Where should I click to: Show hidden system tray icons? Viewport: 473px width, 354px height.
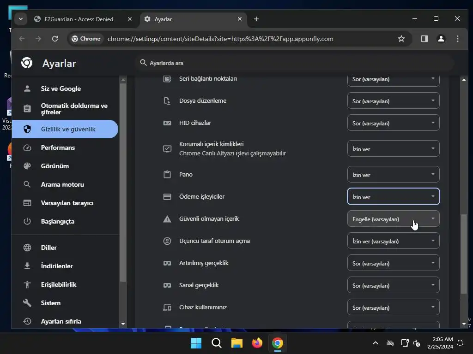click(x=376, y=343)
